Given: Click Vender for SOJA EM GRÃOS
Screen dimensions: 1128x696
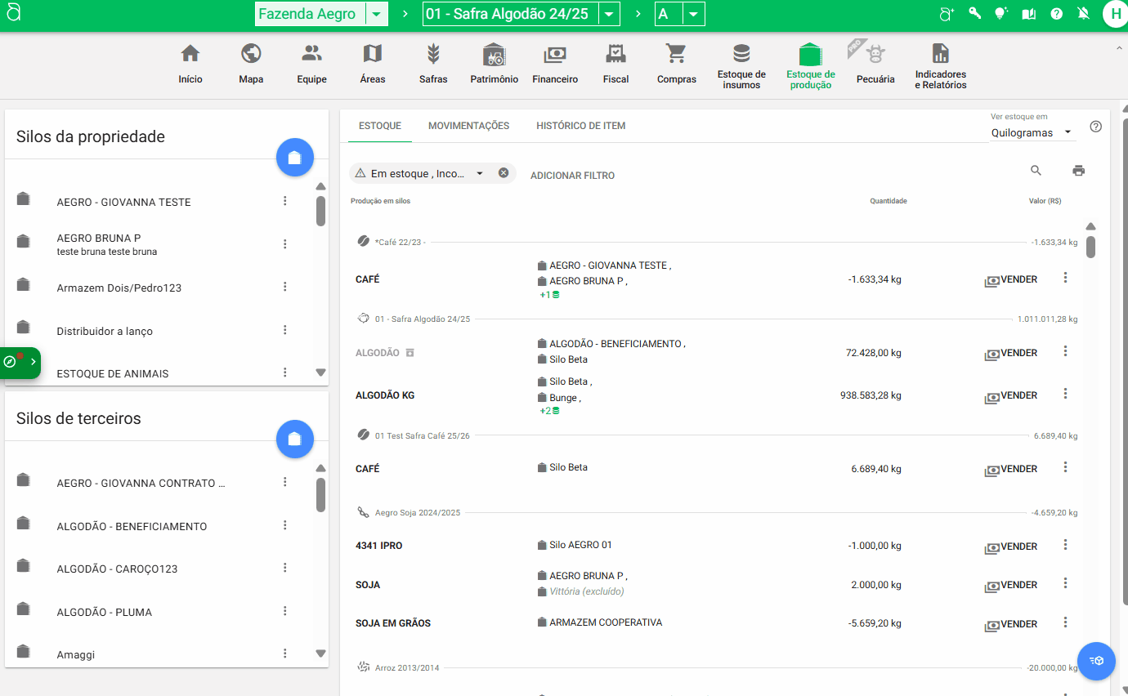Looking at the screenshot, I should [1011, 624].
